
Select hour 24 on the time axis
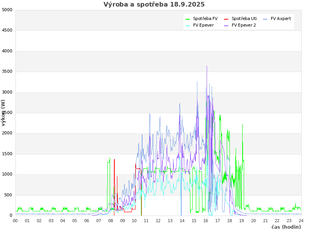pyautogui.click(x=301, y=221)
